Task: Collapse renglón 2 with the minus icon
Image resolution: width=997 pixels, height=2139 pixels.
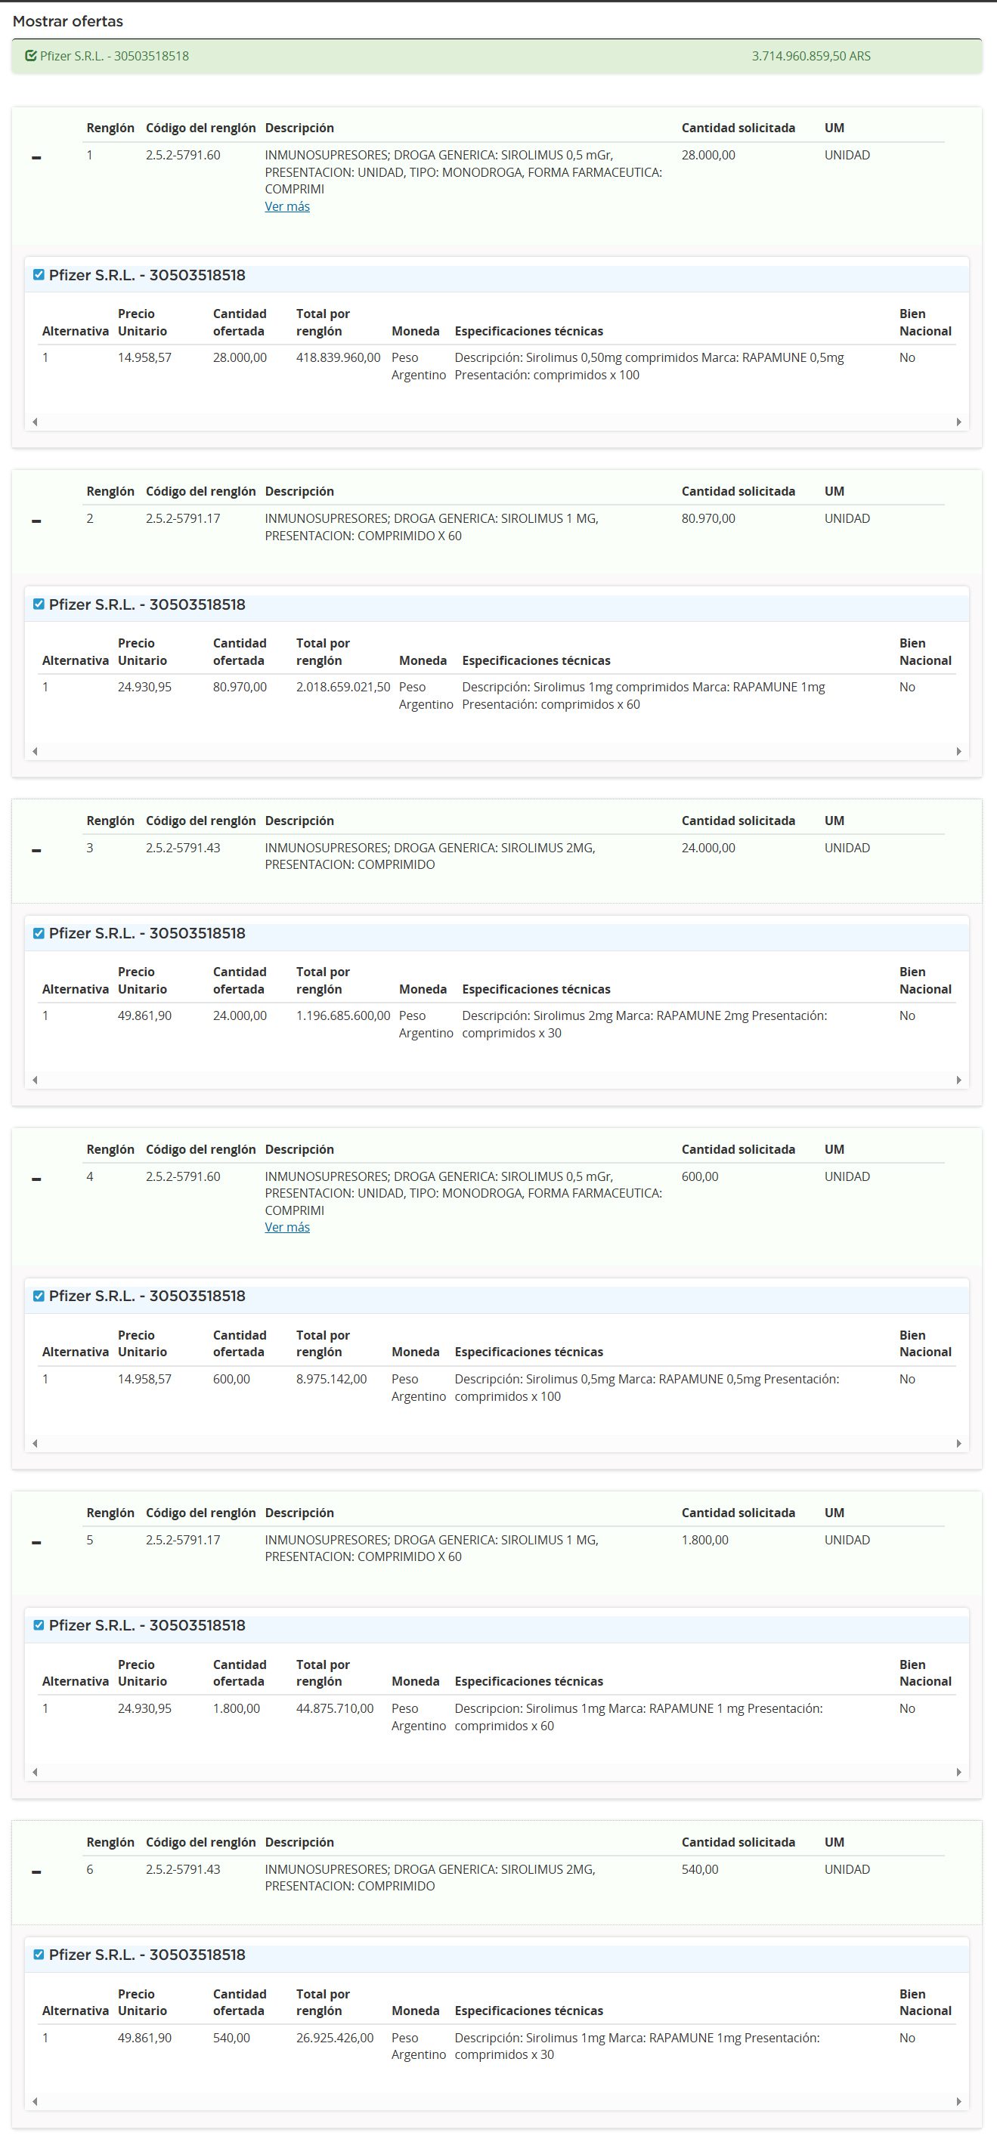Action: (36, 521)
